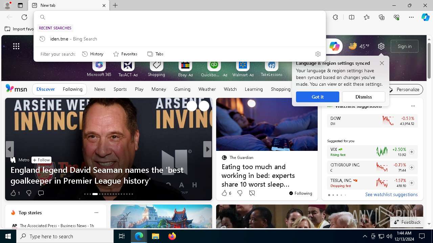Screen dimensions: 433x243
Task: Refresh the page with the reload icon
Action: tap(24, 17)
